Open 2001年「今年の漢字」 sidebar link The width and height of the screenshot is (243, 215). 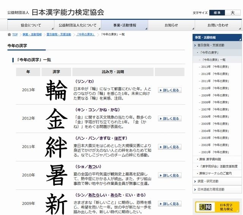point(215,152)
